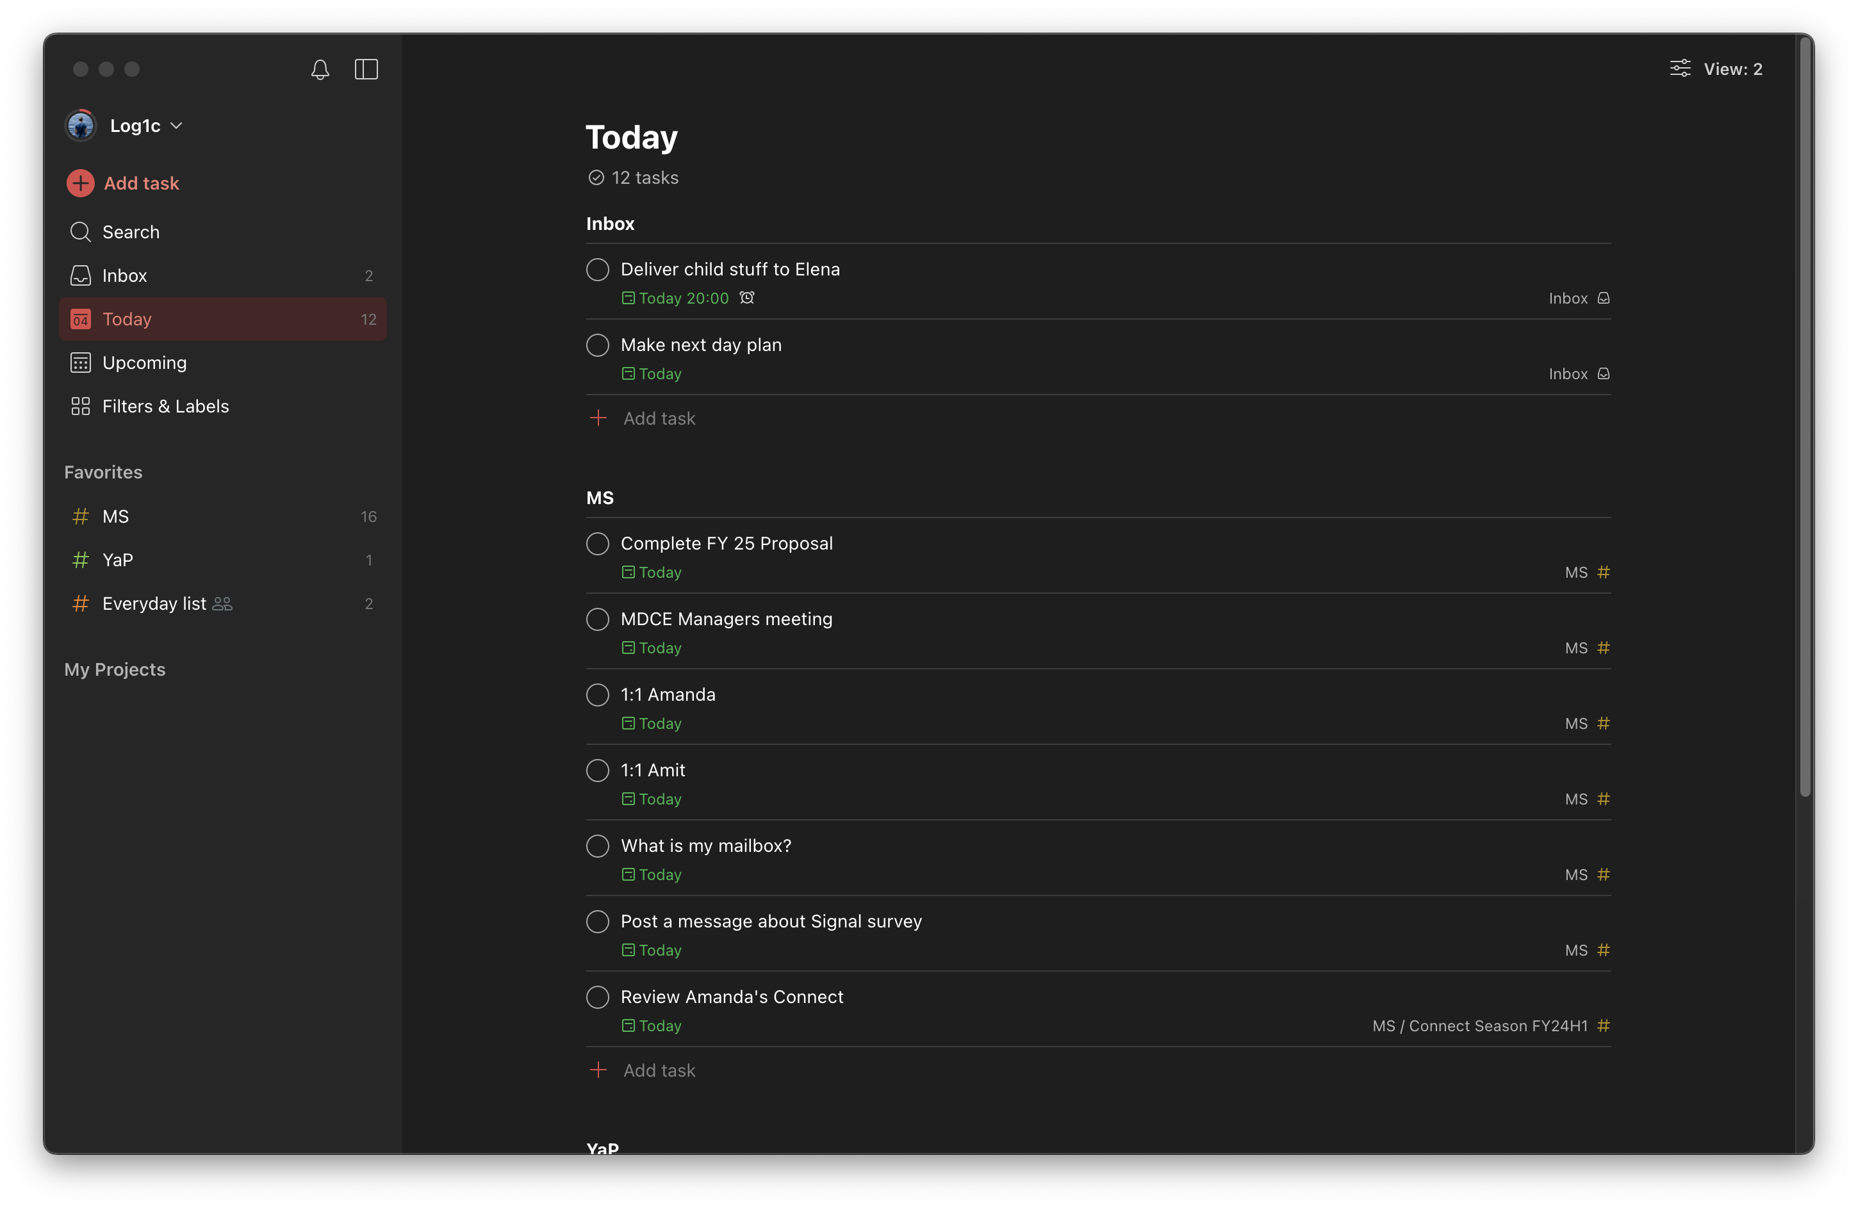The width and height of the screenshot is (1858, 1208).
Task: Open the YaP project in Favorites
Action: pyautogui.click(x=223, y=560)
